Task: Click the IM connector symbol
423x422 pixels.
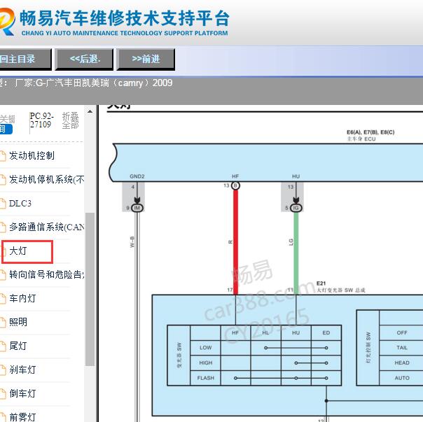Action: [x=137, y=208]
